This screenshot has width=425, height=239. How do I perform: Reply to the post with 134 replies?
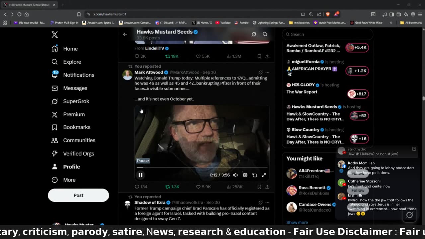point(141,187)
